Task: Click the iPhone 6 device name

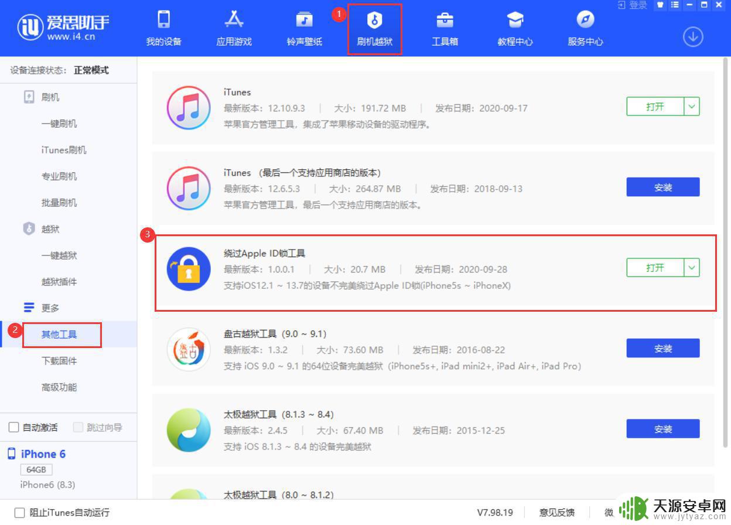Action: point(43,454)
